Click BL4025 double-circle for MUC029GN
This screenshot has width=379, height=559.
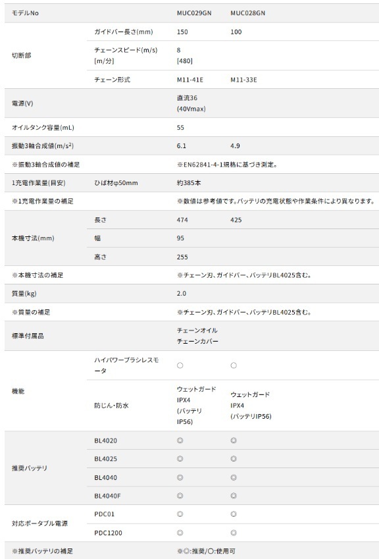coord(180,459)
